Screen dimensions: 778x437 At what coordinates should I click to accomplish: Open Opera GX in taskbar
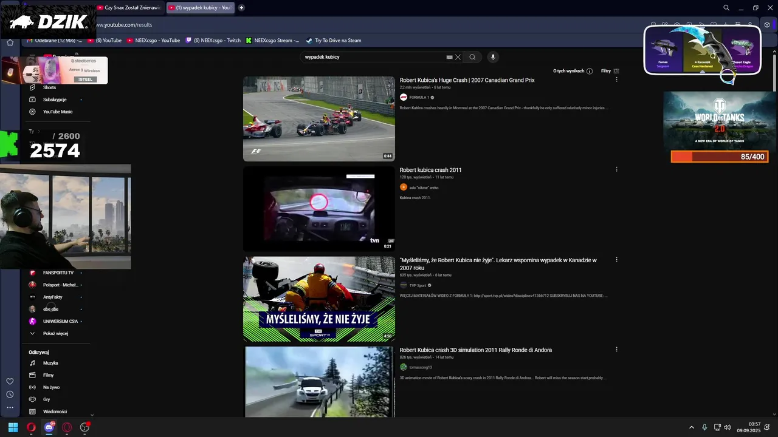67,427
